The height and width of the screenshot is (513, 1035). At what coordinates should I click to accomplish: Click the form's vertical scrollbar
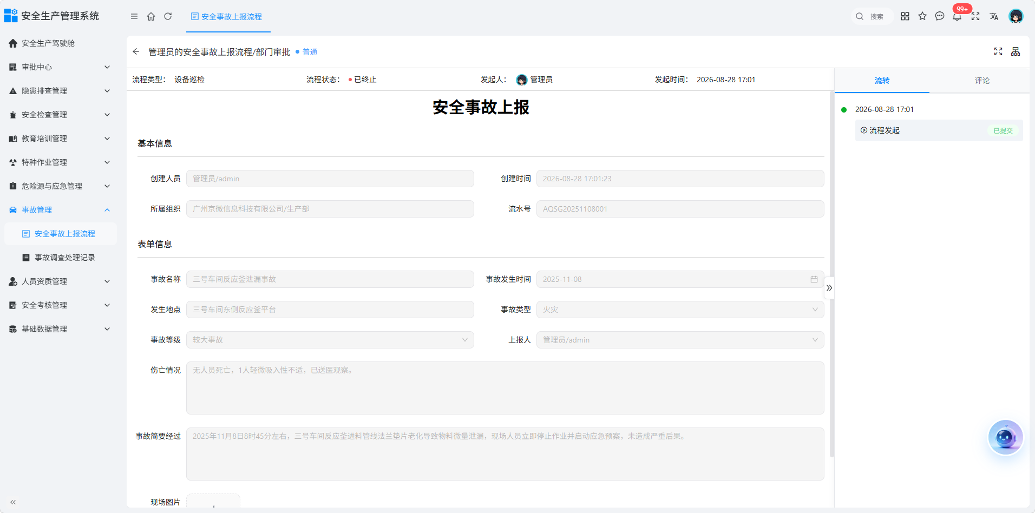831,274
